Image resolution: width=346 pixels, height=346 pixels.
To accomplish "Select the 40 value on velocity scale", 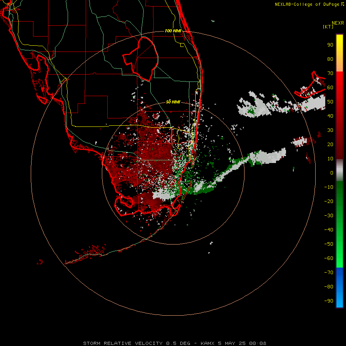I will coord(330,116).
